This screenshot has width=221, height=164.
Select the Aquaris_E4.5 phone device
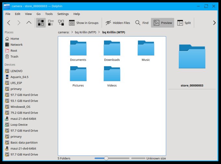[x=19, y=77]
